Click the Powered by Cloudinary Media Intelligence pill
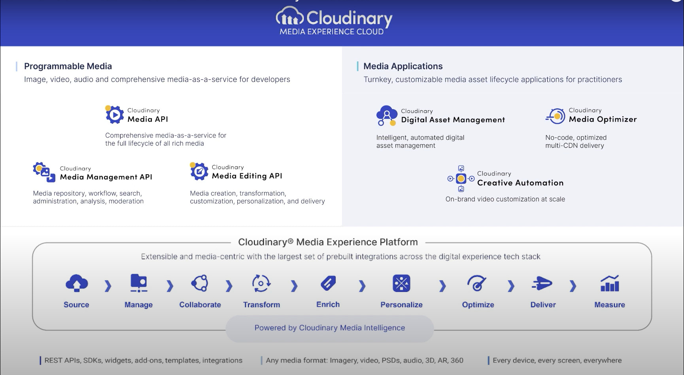This screenshot has height=375, width=684. (329, 328)
